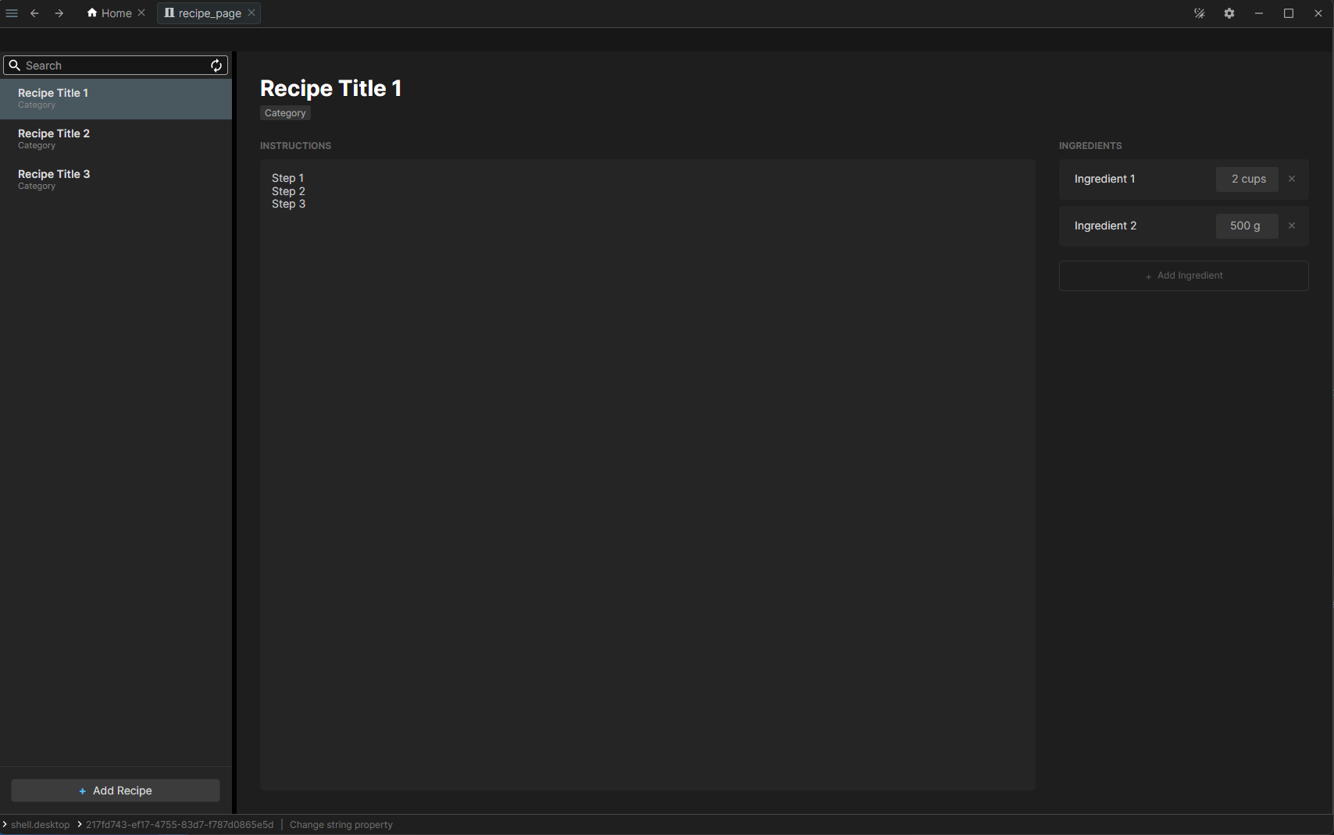Click the back navigation arrow
This screenshot has height=835, width=1334.
(x=34, y=13)
